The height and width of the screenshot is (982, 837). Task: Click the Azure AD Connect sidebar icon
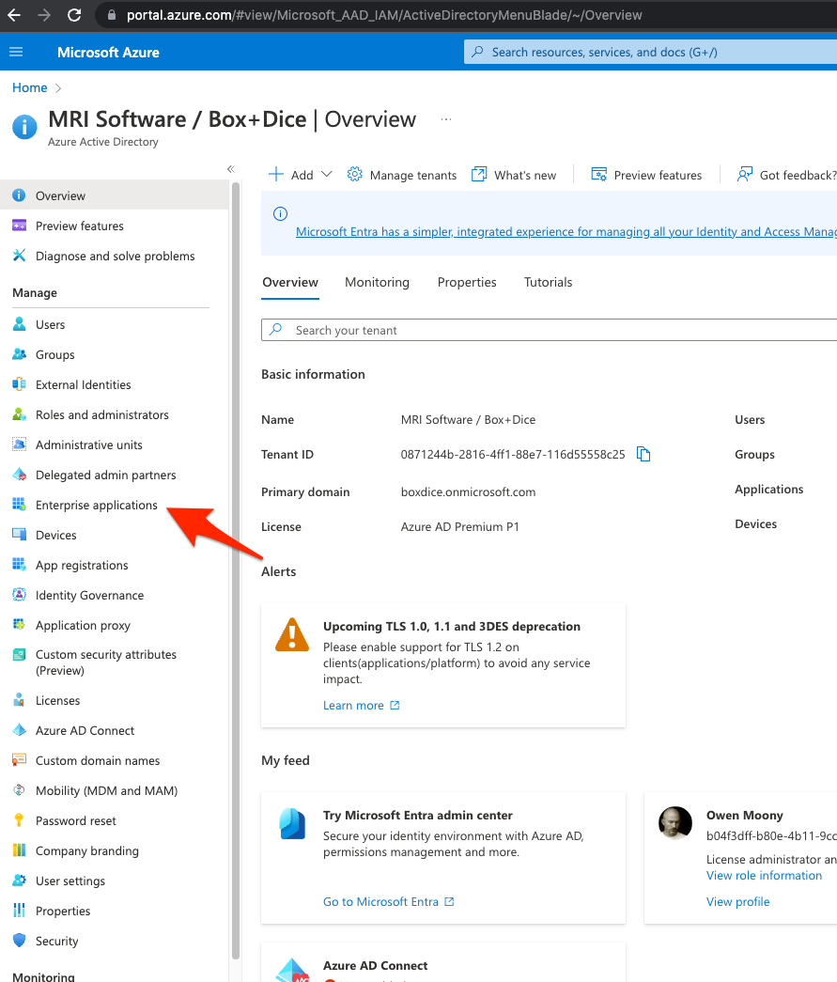[x=20, y=729]
